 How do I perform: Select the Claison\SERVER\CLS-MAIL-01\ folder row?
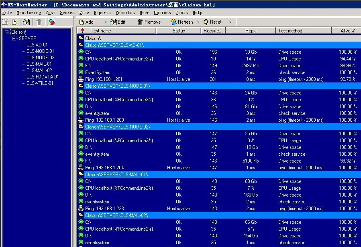219,175
